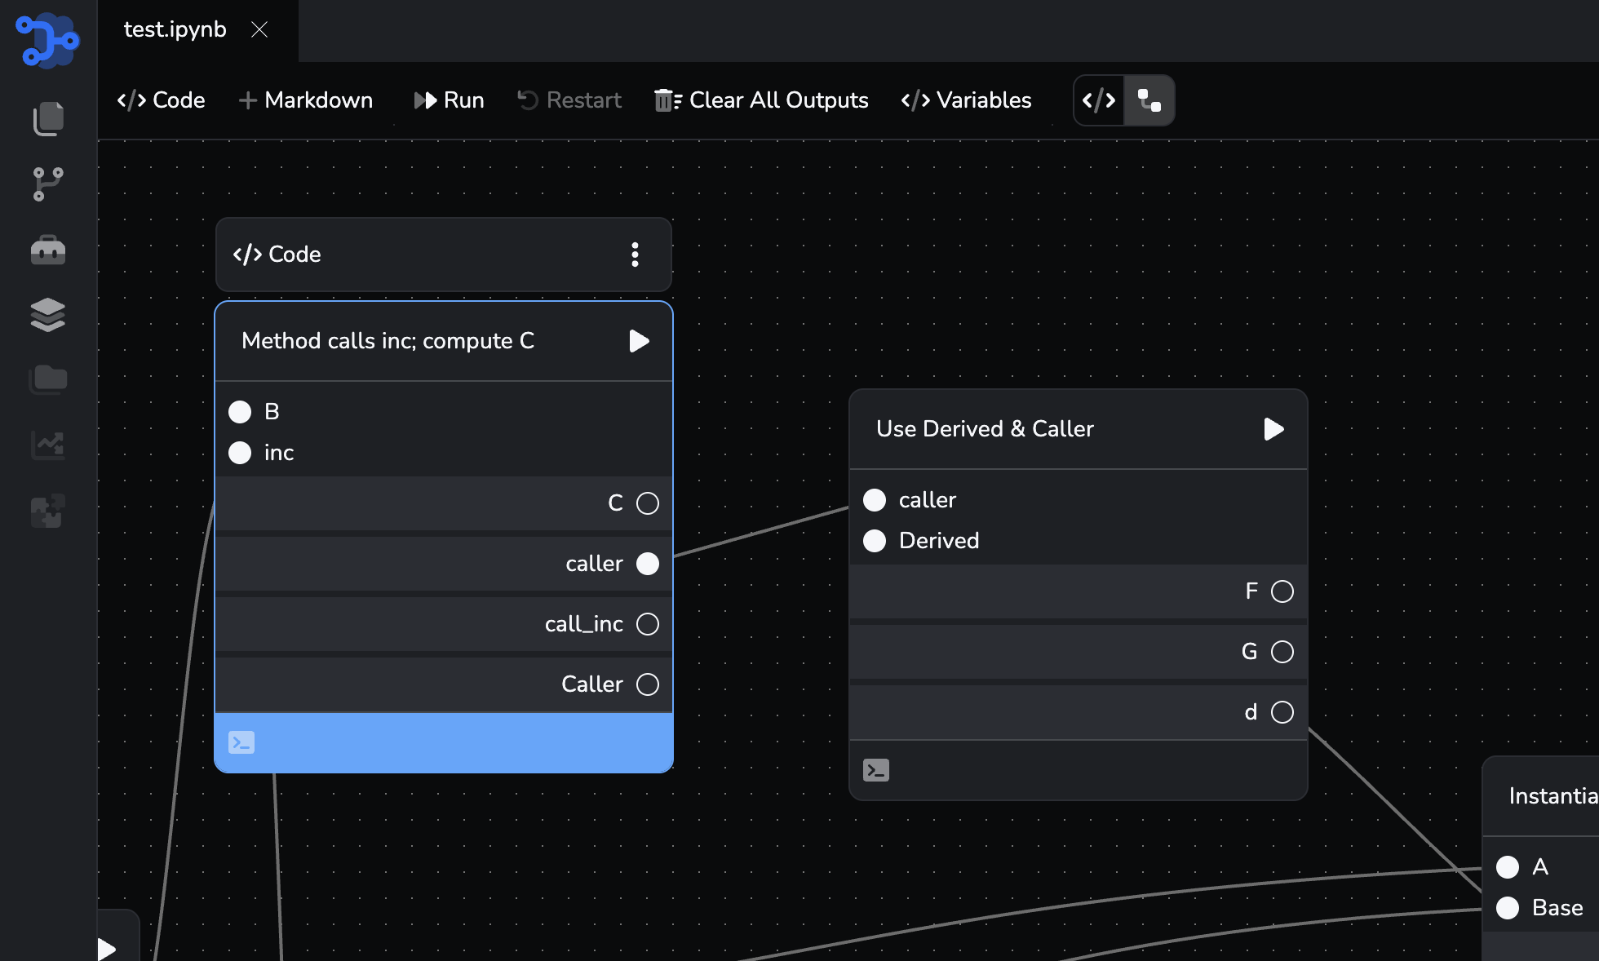Click the toolbox icon in sidebar
This screenshot has height=961, width=1599.
[x=48, y=250]
